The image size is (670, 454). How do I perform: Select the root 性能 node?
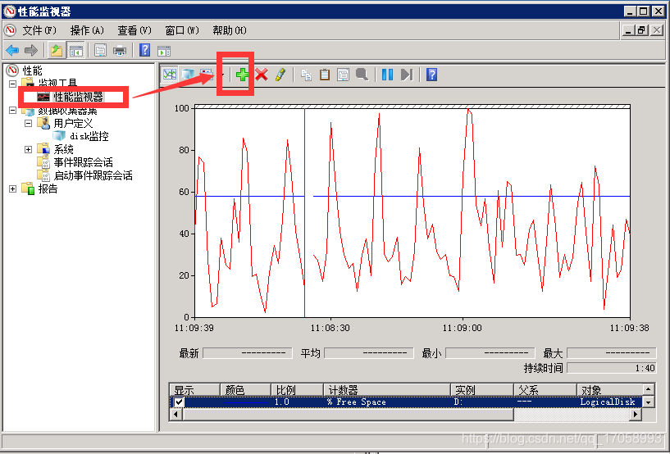click(32, 70)
